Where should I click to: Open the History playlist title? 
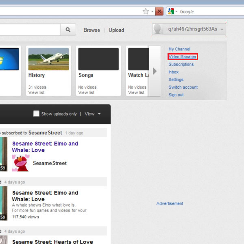[37, 75]
